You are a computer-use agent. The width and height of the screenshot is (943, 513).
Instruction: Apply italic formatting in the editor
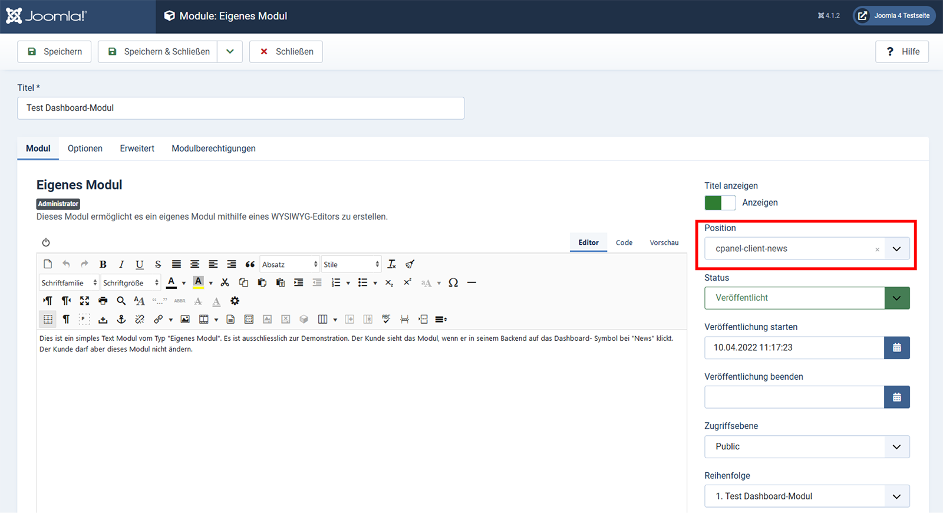121,264
